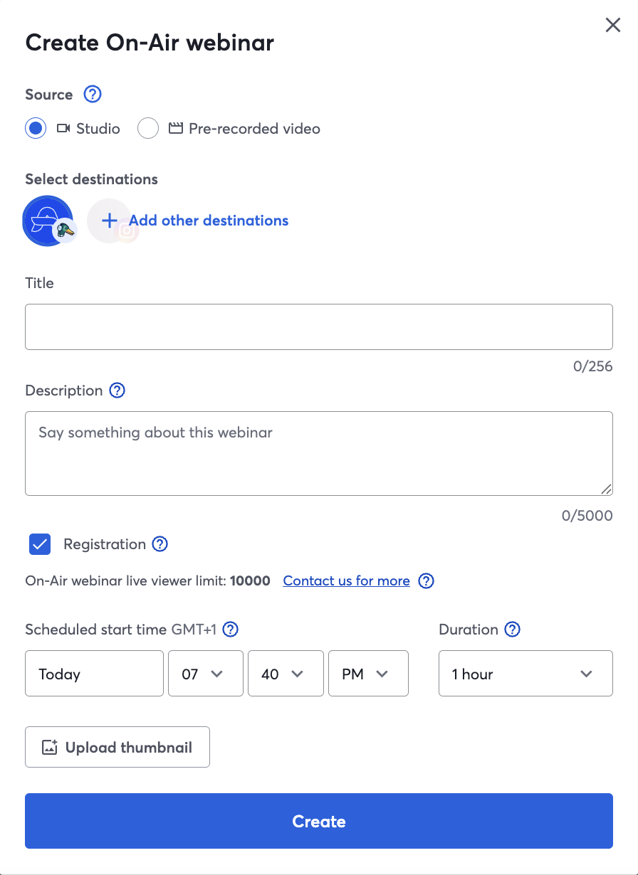This screenshot has width=638, height=875.
Task: Select the Studio source radio button
Action: point(36,129)
